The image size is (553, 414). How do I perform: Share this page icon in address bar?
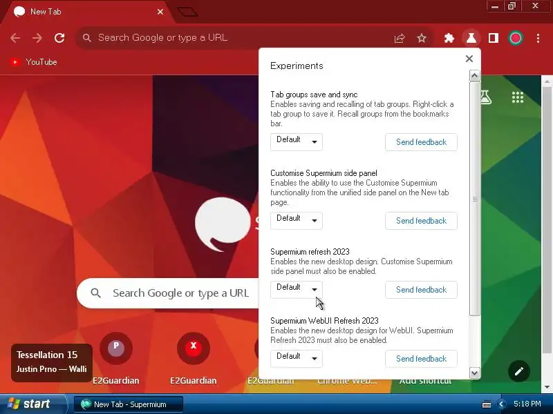[400, 38]
